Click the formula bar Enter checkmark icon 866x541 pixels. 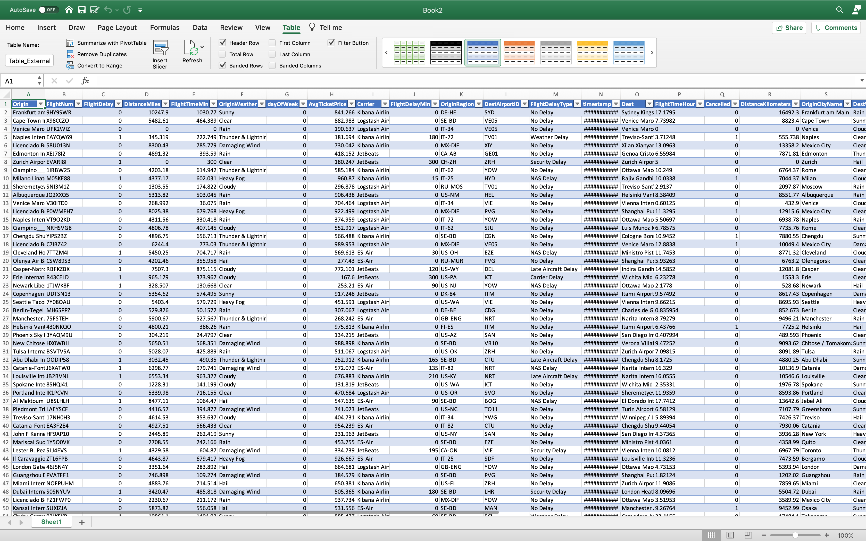[x=69, y=81]
